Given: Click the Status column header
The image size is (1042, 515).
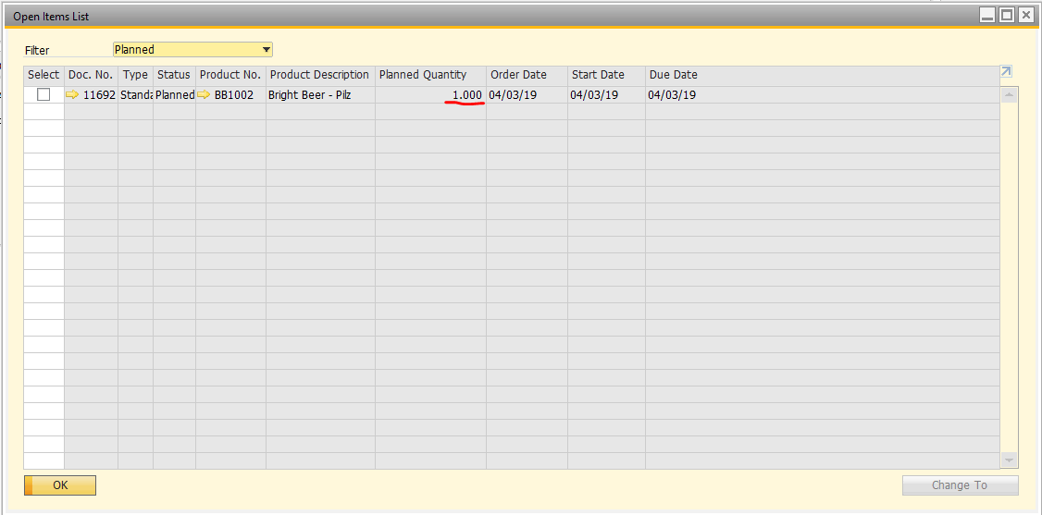Looking at the screenshot, I should tap(174, 75).
